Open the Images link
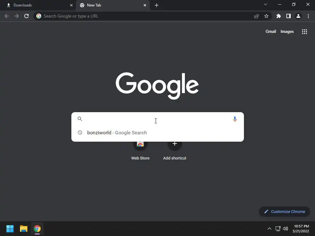 tap(287, 32)
